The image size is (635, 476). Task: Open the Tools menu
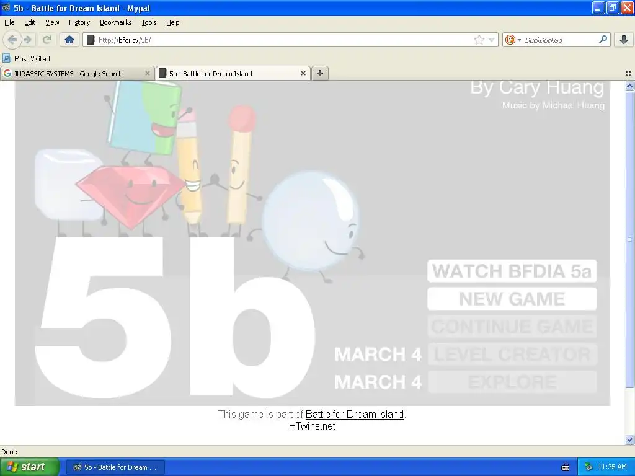149,22
